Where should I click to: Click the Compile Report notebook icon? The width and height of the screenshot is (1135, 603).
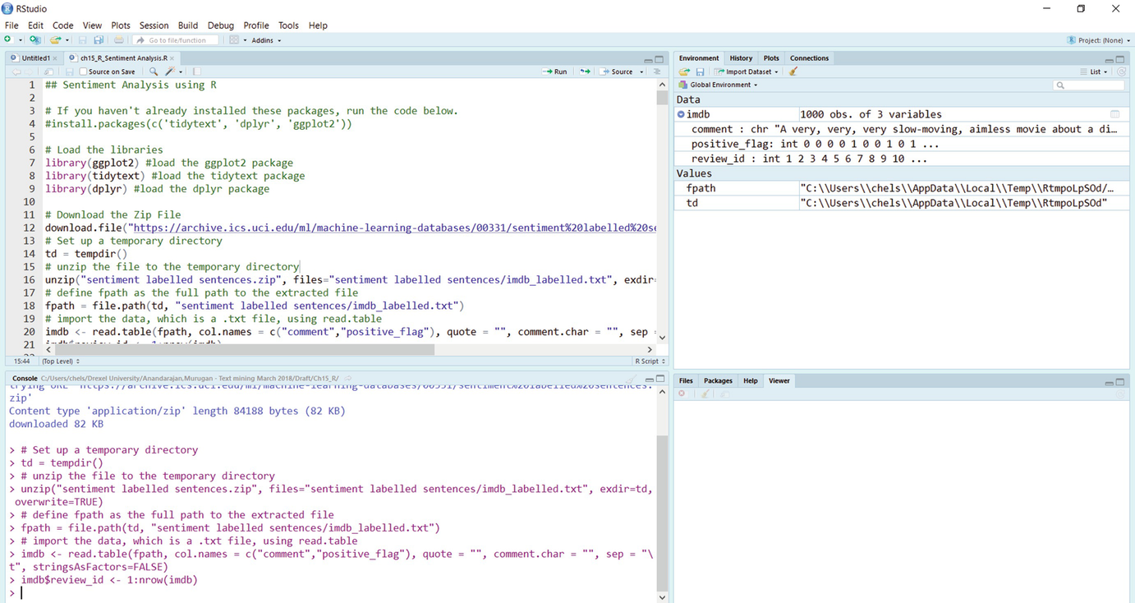coord(196,71)
